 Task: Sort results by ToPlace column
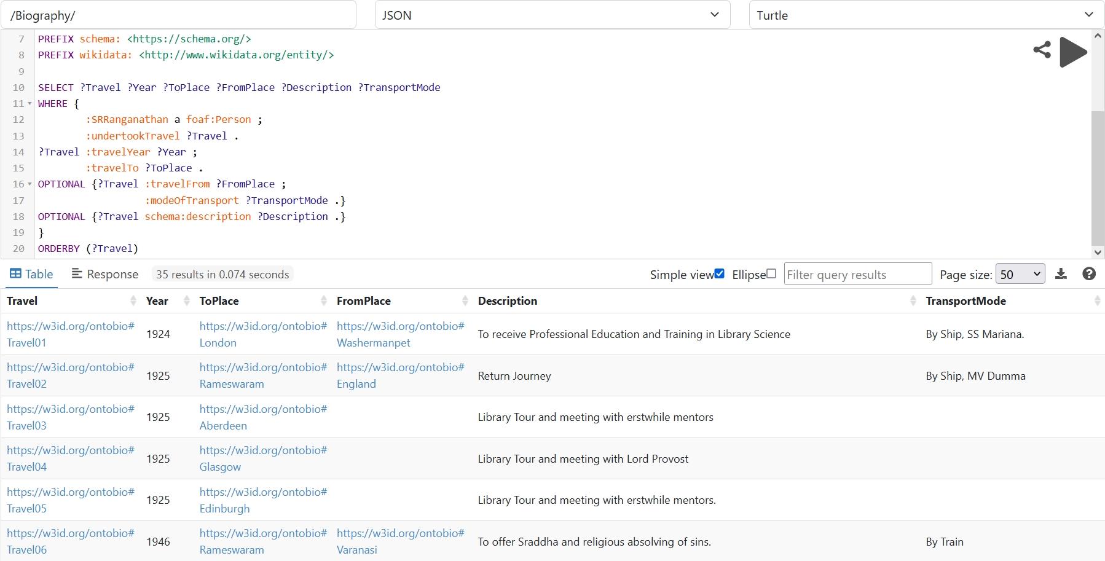point(323,300)
